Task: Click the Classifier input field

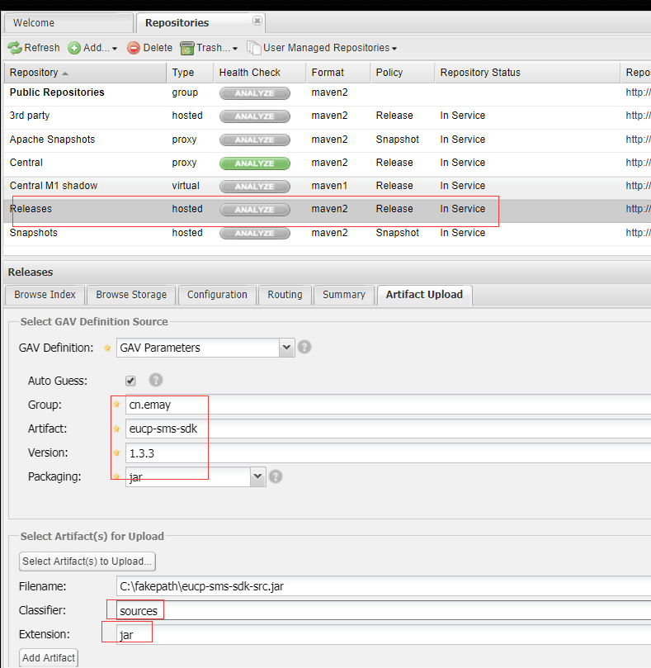Action: click(x=380, y=611)
